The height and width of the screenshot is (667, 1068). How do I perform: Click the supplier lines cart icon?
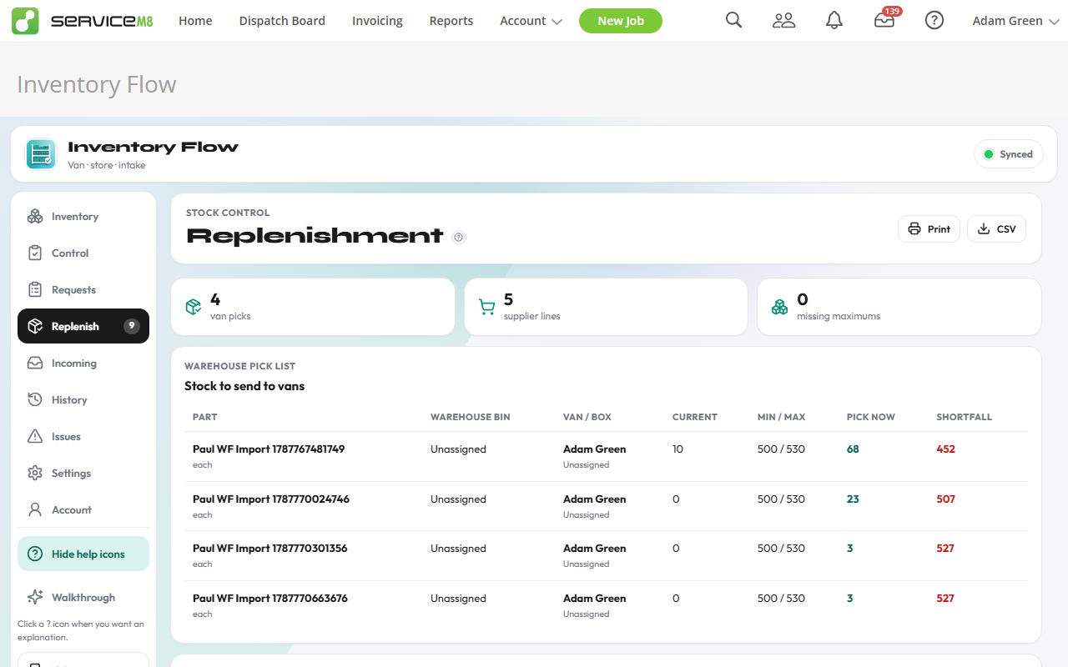(486, 307)
